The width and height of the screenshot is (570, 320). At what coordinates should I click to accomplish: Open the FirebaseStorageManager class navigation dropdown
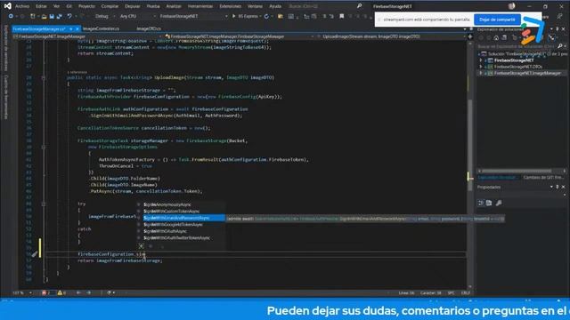pos(240,36)
